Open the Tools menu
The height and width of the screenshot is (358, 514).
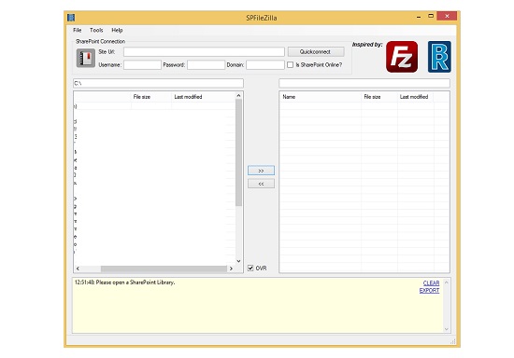coord(96,30)
